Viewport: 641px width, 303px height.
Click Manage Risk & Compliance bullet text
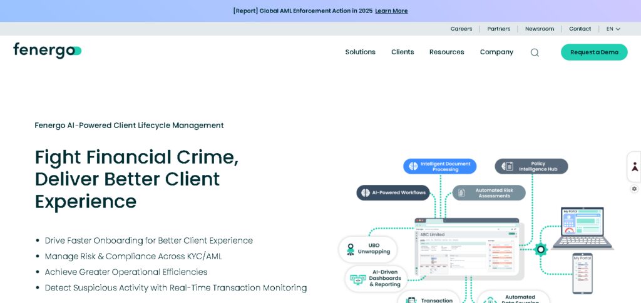pos(133,257)
